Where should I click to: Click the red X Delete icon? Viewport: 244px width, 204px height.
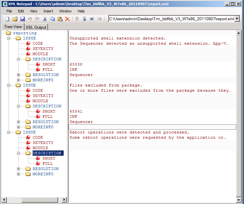68,19
